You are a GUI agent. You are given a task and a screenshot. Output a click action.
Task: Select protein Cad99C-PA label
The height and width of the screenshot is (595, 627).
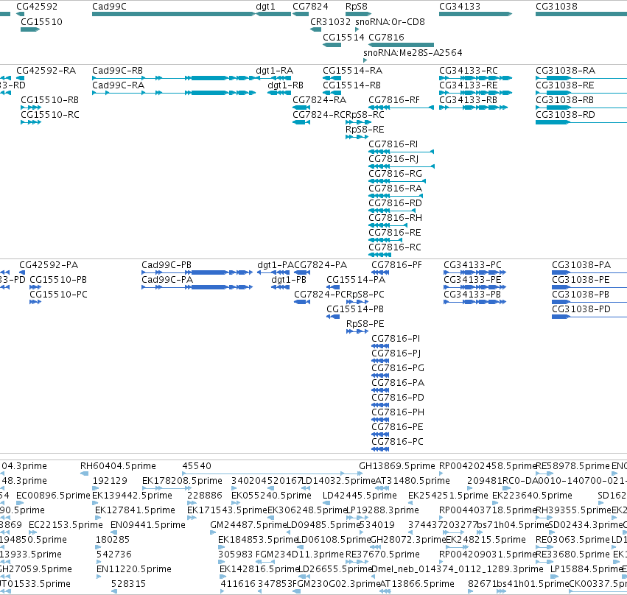coord(167,280)
